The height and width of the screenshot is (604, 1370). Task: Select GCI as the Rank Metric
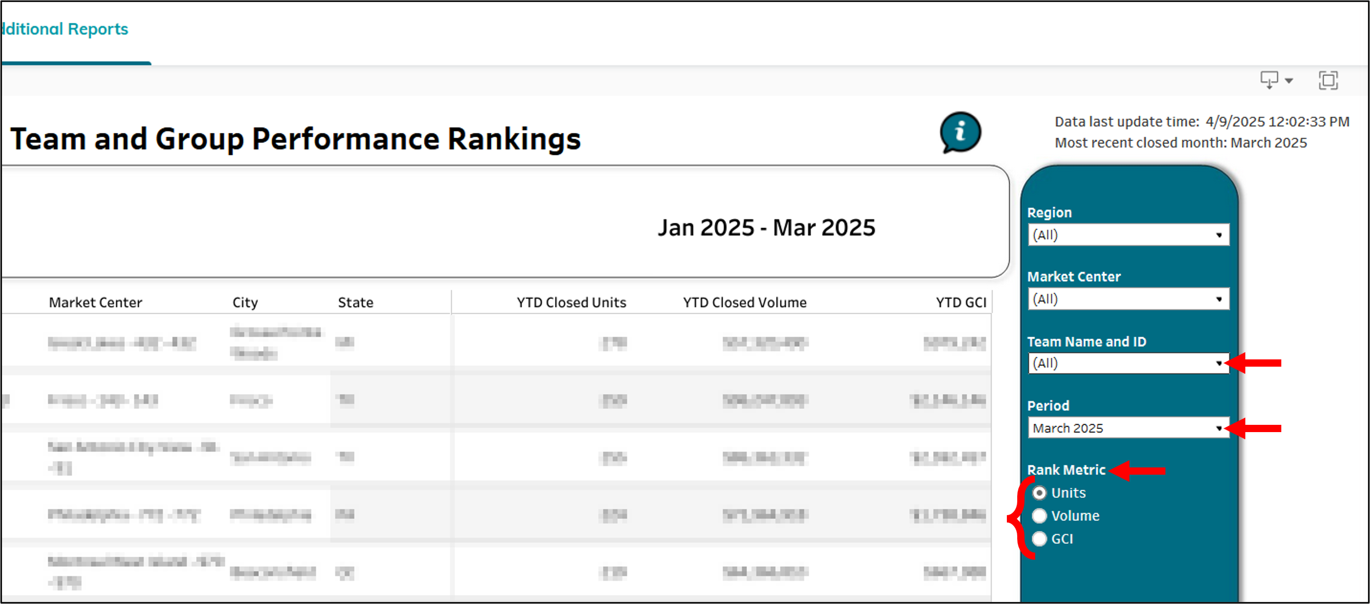tap(1039, 539)
